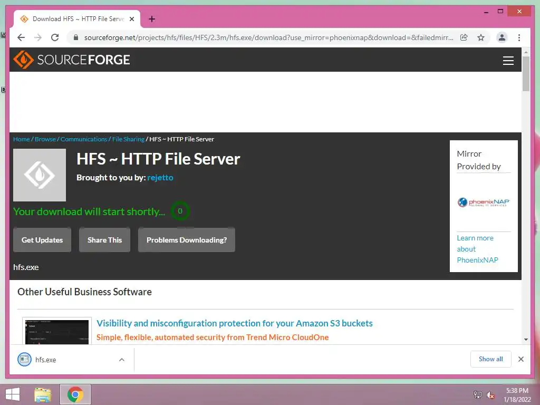Click the Share This button

[105, 240]
